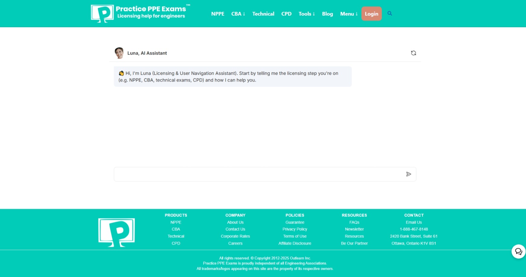Expand the CBA dropdown in navigation
Screen dimensions: 526x277
[x=238, y=14]
